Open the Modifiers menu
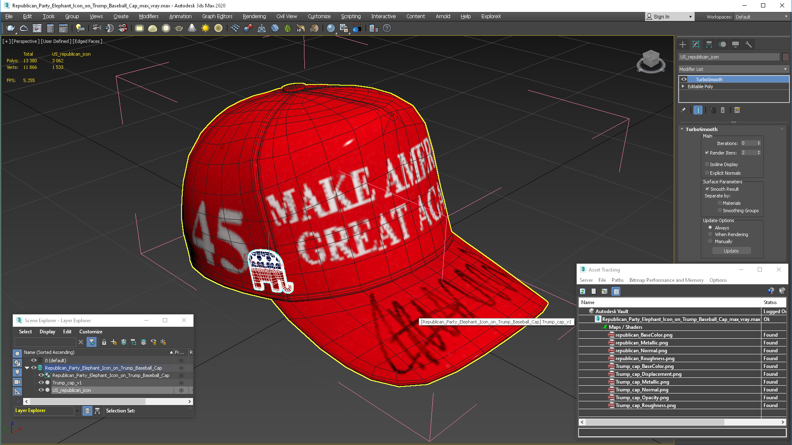The image size is (792, 445). coord(148,16)
